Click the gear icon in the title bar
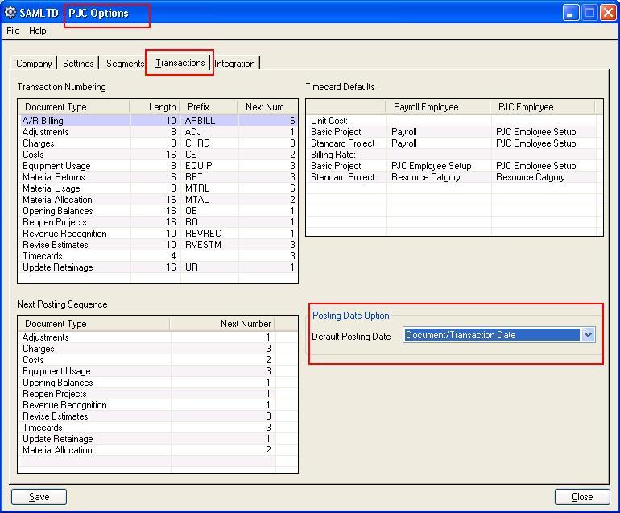 10,12
